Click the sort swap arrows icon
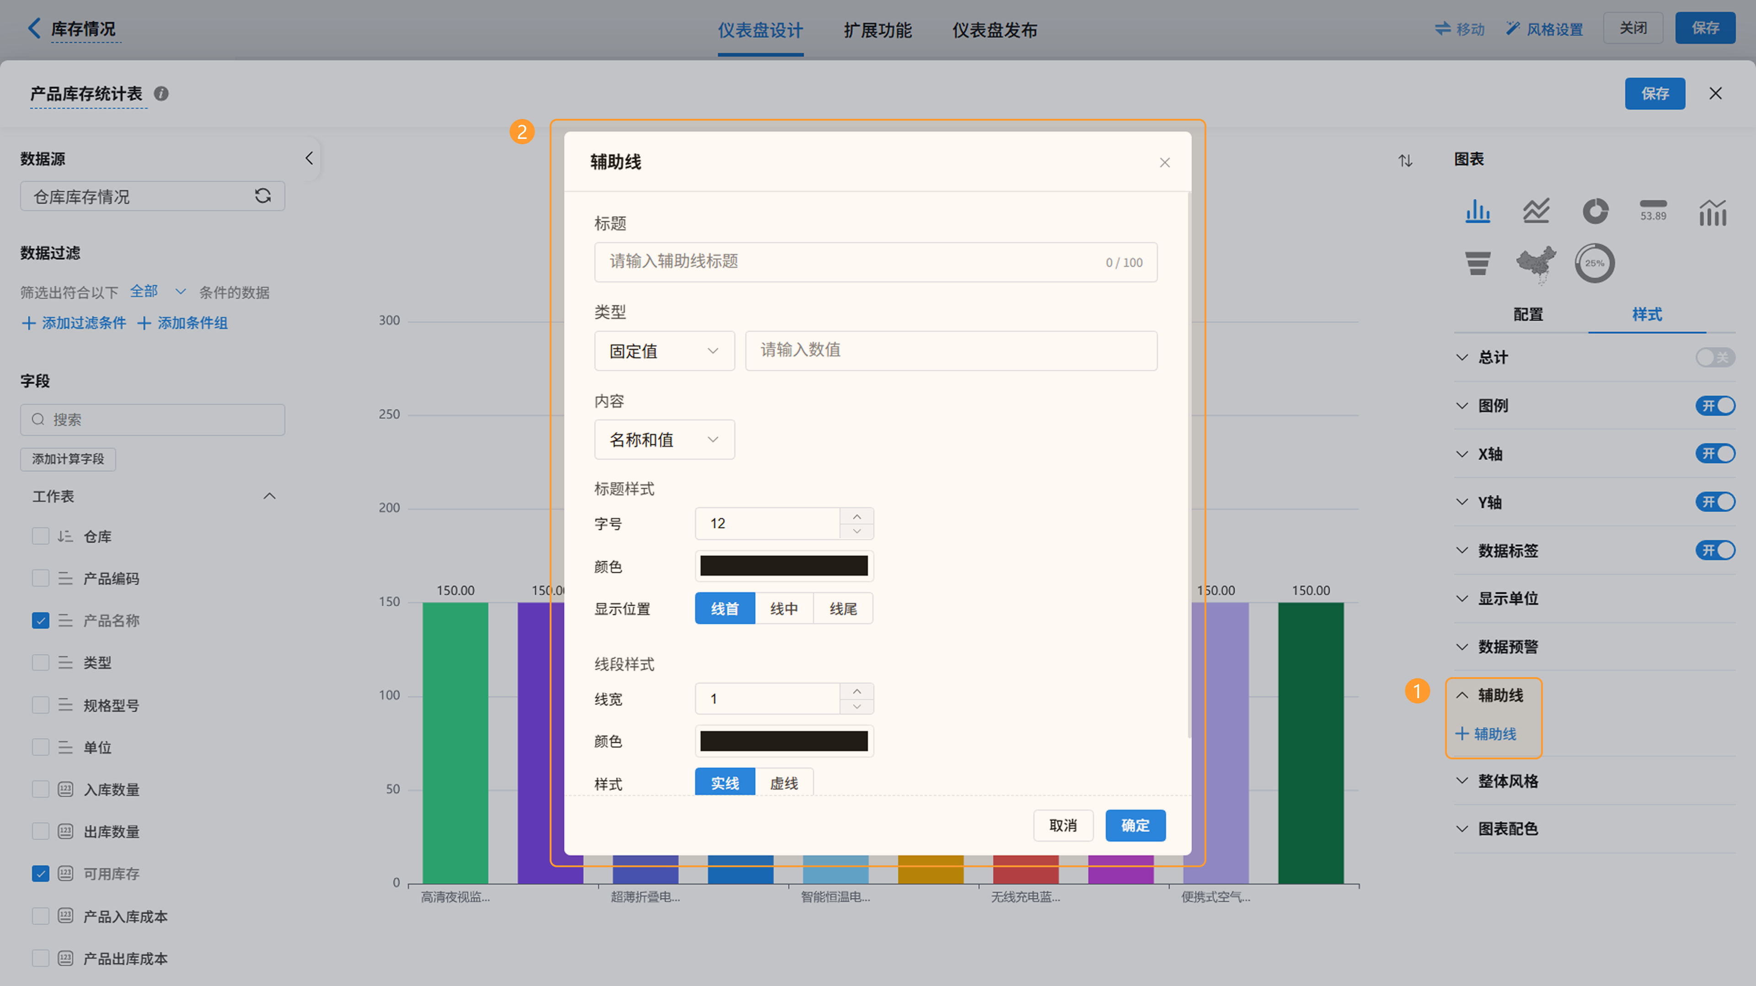This screenshot has width=1756, height=986. pos(1405,161)
